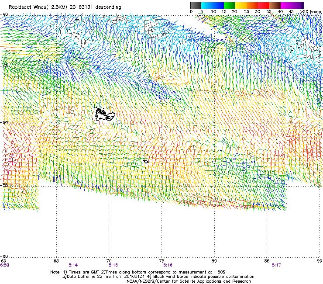The width and height of the screenshot is (323, 284).
Task: Click the purple time stamp '6:50'
Action: pos(4,265)
